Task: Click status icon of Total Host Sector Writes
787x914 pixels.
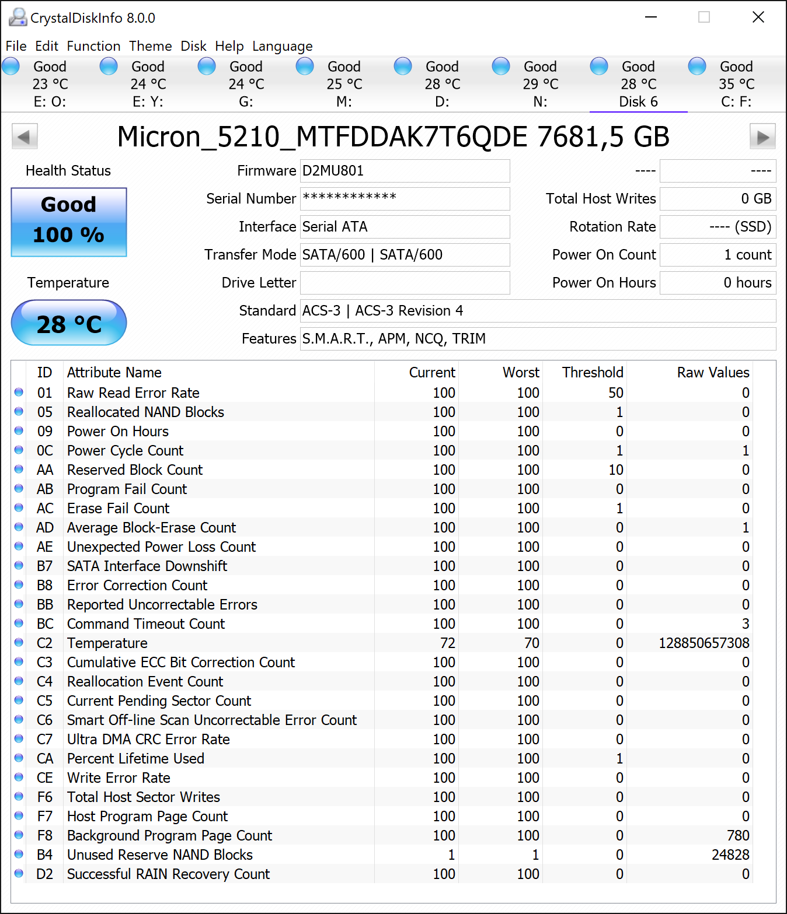Action: tap(19, 797)
